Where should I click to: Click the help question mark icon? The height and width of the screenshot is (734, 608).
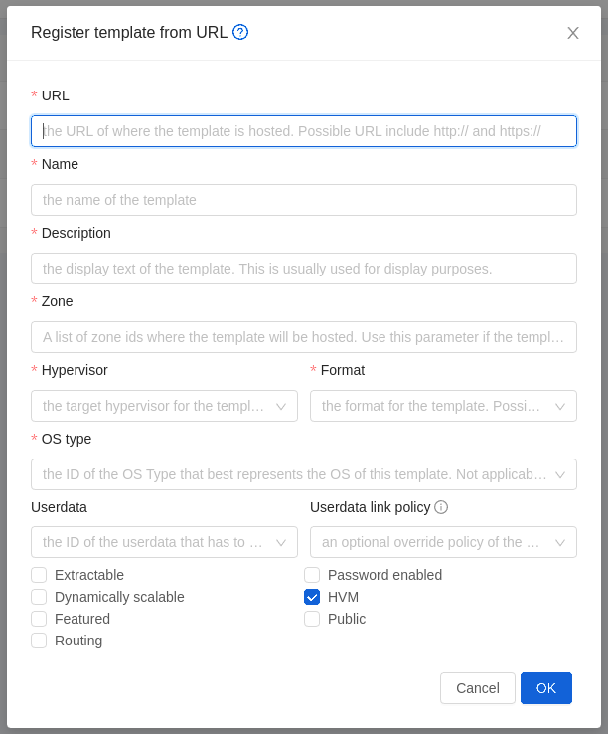coord(240,32)
